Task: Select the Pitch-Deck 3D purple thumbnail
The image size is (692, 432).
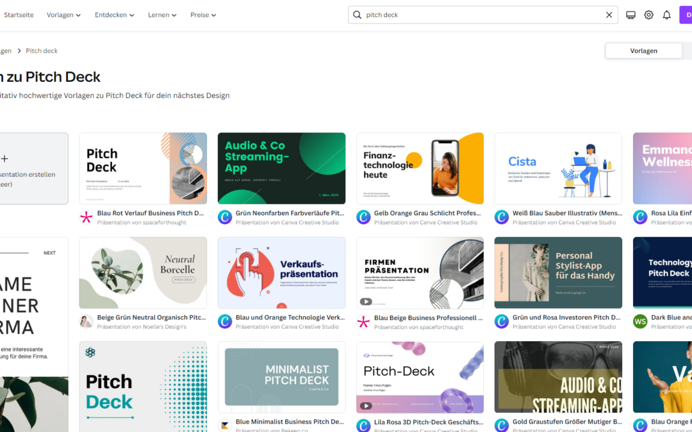Action: coord(420,378)
